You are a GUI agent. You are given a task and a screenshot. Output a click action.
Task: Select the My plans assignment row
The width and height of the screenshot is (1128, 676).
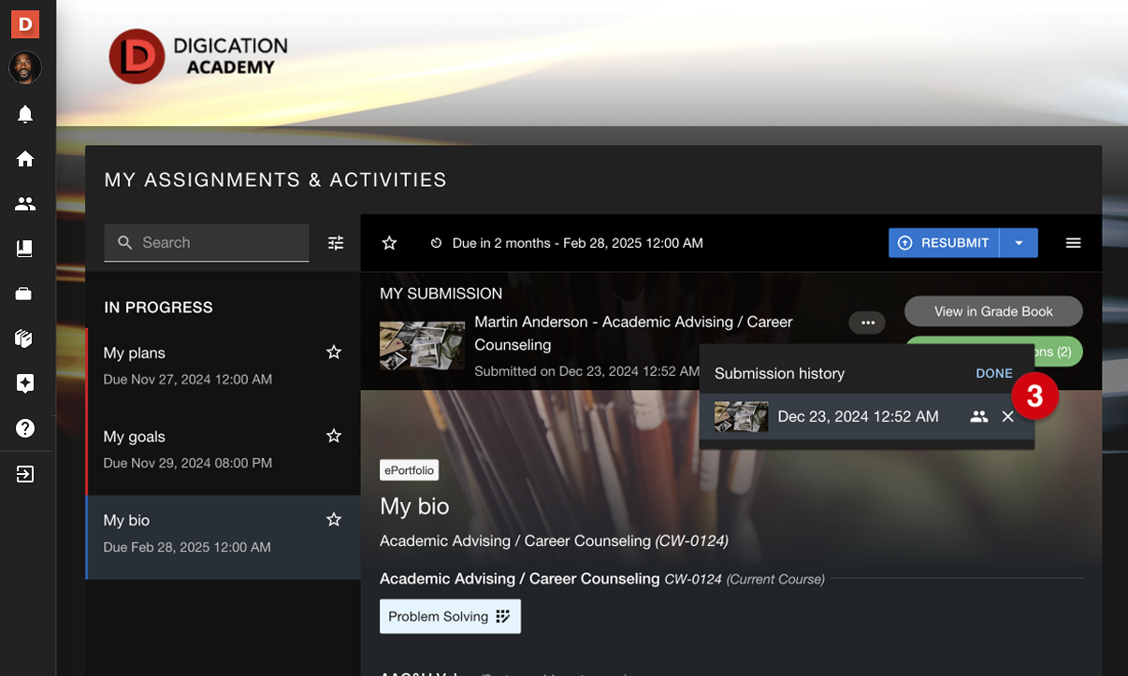click(223, 369)
